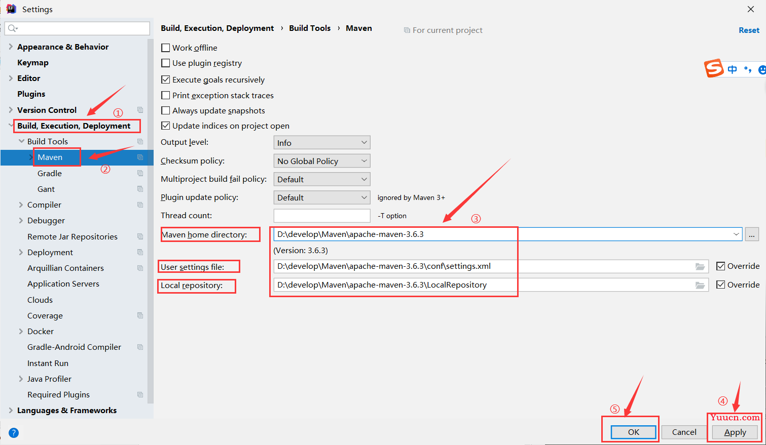Expand the Editor tree node
Screen dimensions: 766x445
11,78
